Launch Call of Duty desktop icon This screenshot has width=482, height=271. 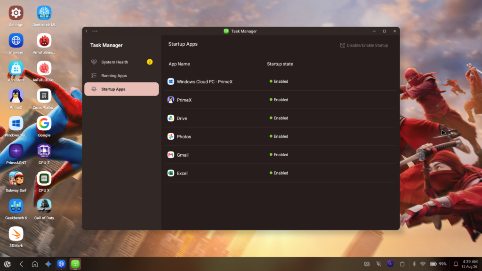click(x=44, y=206)
